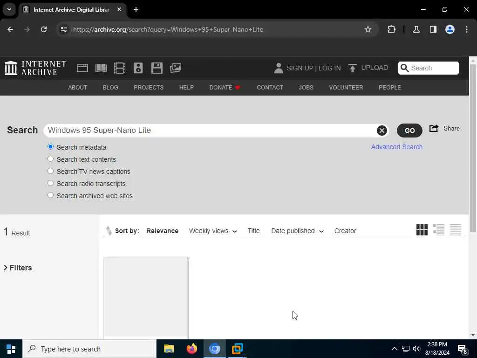Open the Web (Wayback) media icon
Image resolution: width=477 pixels, height=358 pixels.
pyautogui.click(x=82, y=68)
